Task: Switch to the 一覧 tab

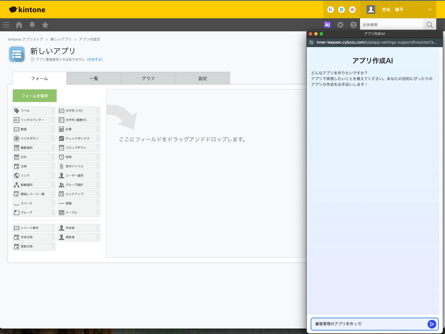Action: click(x=94, y=78)
